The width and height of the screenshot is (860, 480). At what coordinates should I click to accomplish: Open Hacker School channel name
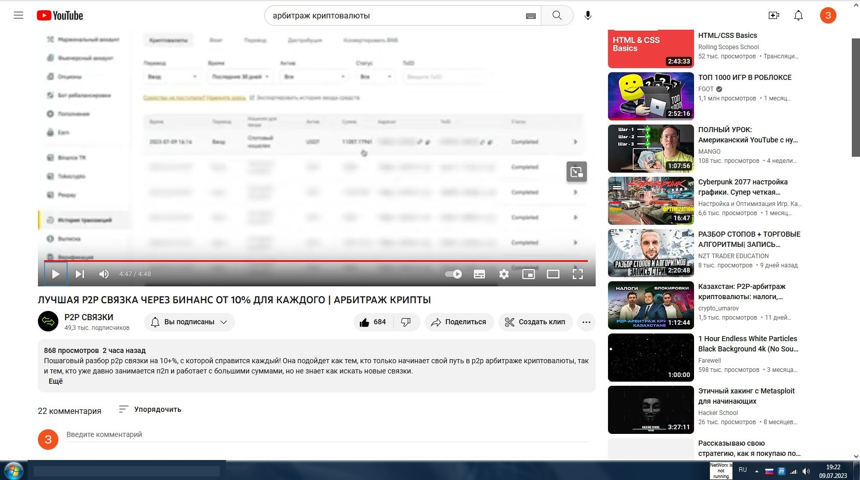[x=718, y=413]
